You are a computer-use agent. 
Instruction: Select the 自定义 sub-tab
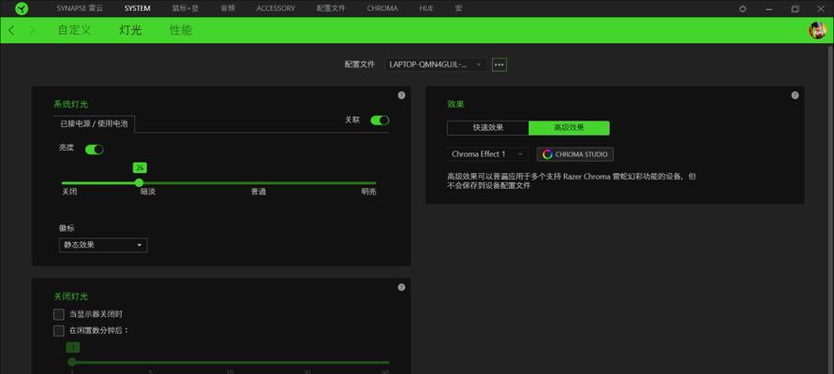74,30
